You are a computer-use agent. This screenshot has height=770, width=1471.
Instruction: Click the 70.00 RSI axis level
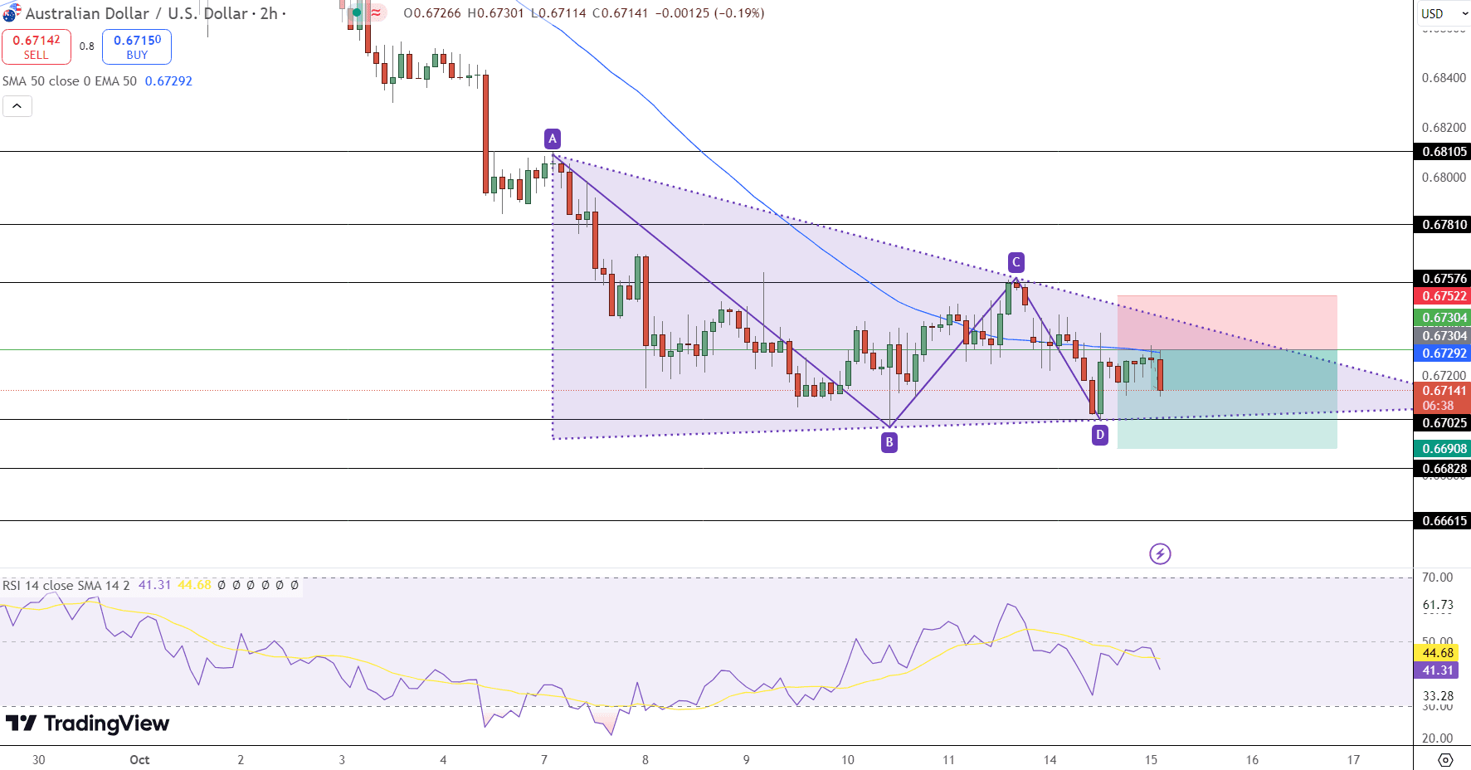[1437, 577]
